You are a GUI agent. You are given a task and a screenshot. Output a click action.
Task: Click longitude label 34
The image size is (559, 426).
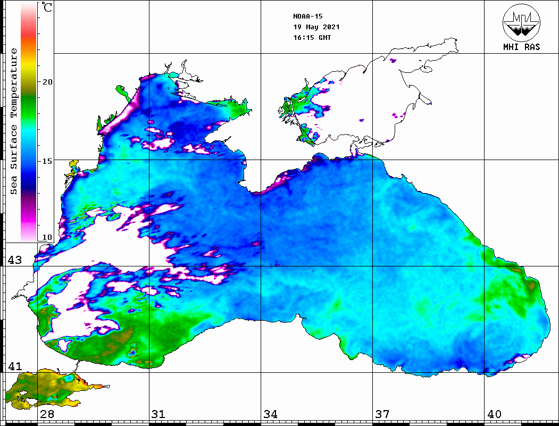pos(270,414)
